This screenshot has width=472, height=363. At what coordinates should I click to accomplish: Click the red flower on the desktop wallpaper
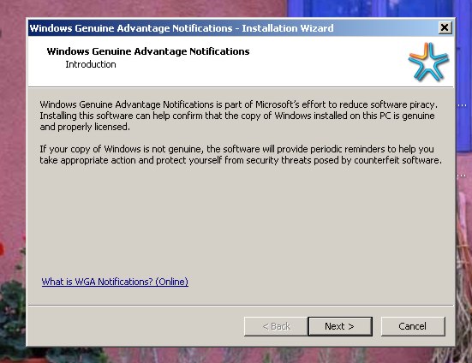[x=2, y=249]
